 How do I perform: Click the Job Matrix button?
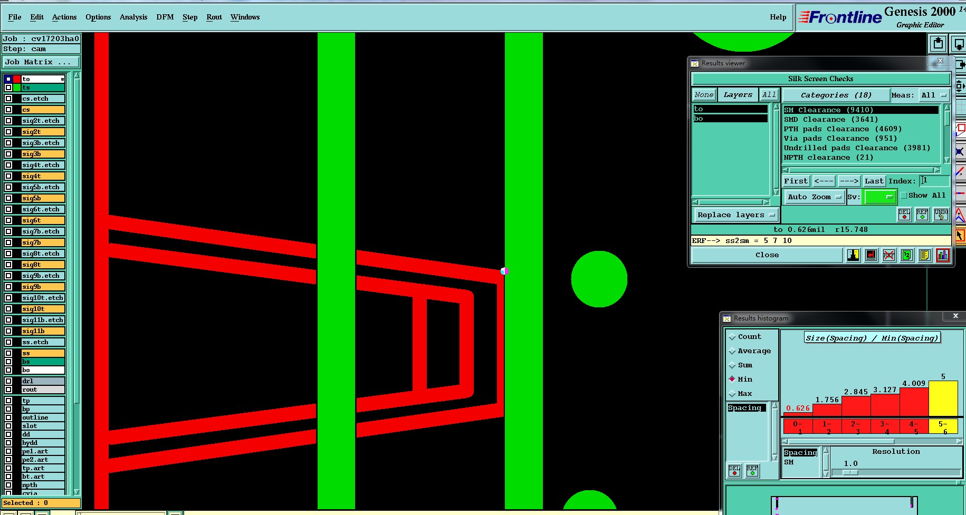coord(41,62)
